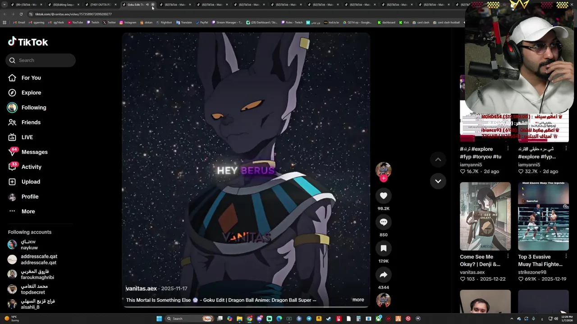The image size is (577, 324).
Task: Open the Come See Me Okay thumbnail
Action: coord(485,216)
